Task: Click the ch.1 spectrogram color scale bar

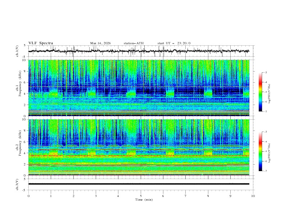Action: pyautogui.click(x=260, y=92)
